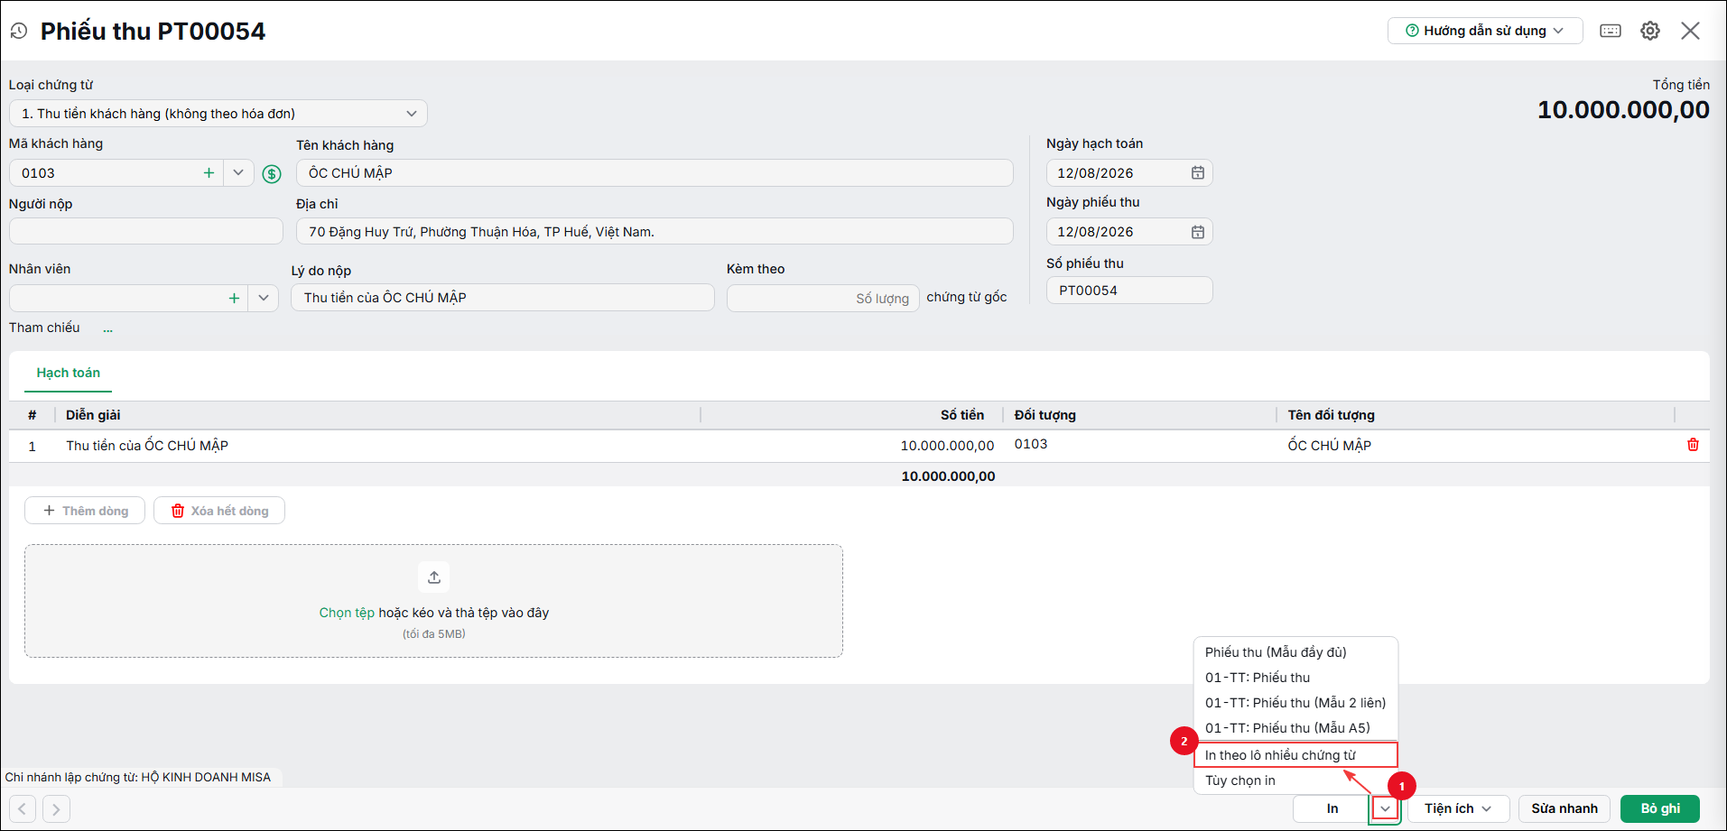Click the Xóa hết dòng button
The image size is (1727, 831).
click(x=219, y=511)
